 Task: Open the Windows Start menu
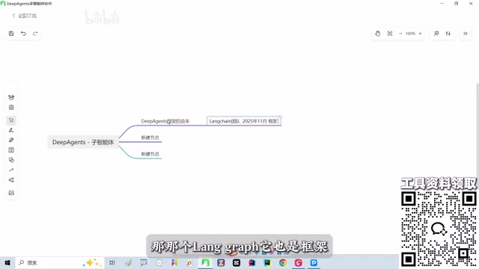[x=7, y=262]
